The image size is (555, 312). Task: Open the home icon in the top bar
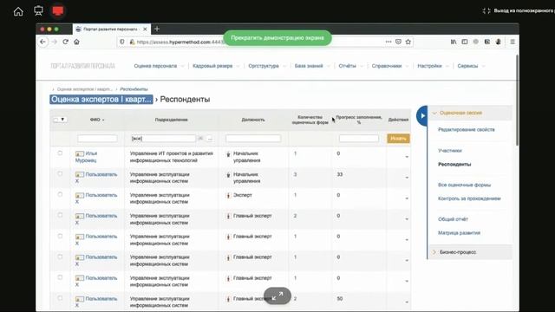click(18, 11)
